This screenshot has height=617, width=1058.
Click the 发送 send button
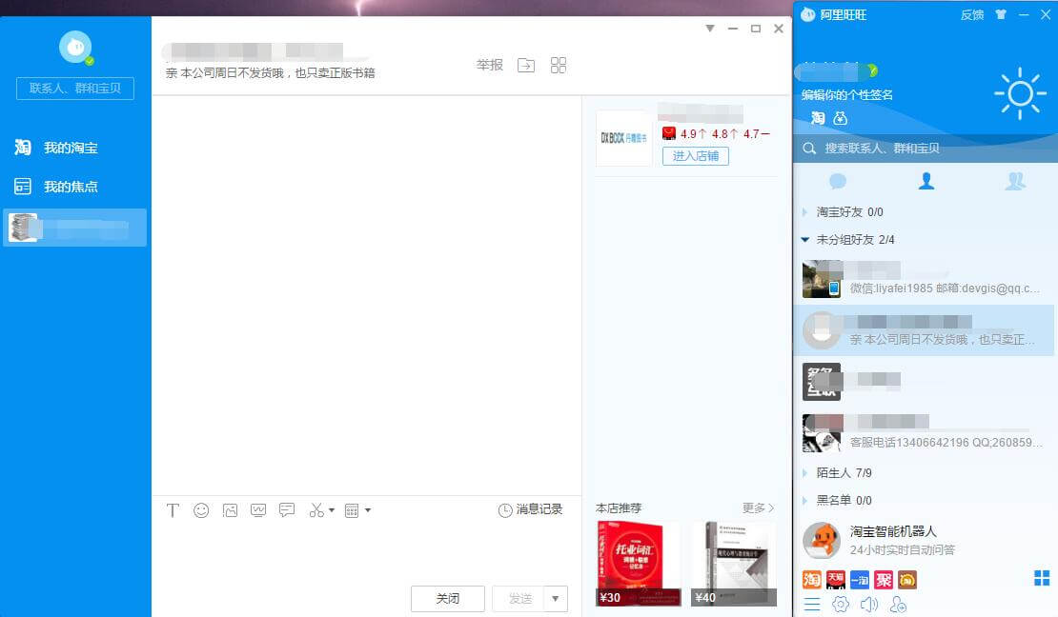[520, 599]
